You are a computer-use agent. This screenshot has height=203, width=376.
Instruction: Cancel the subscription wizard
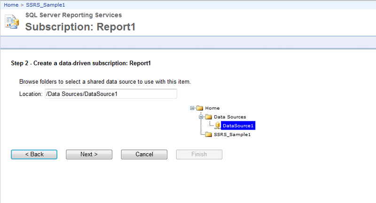tap(144, 154)
